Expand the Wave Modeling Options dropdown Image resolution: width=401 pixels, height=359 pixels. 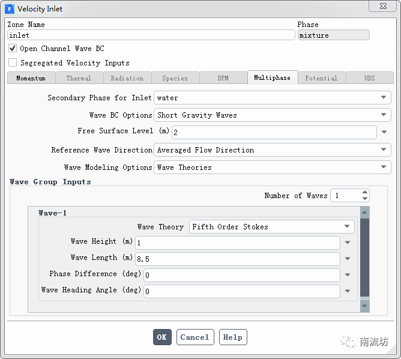pyautogui.click(x=273, y=167)
